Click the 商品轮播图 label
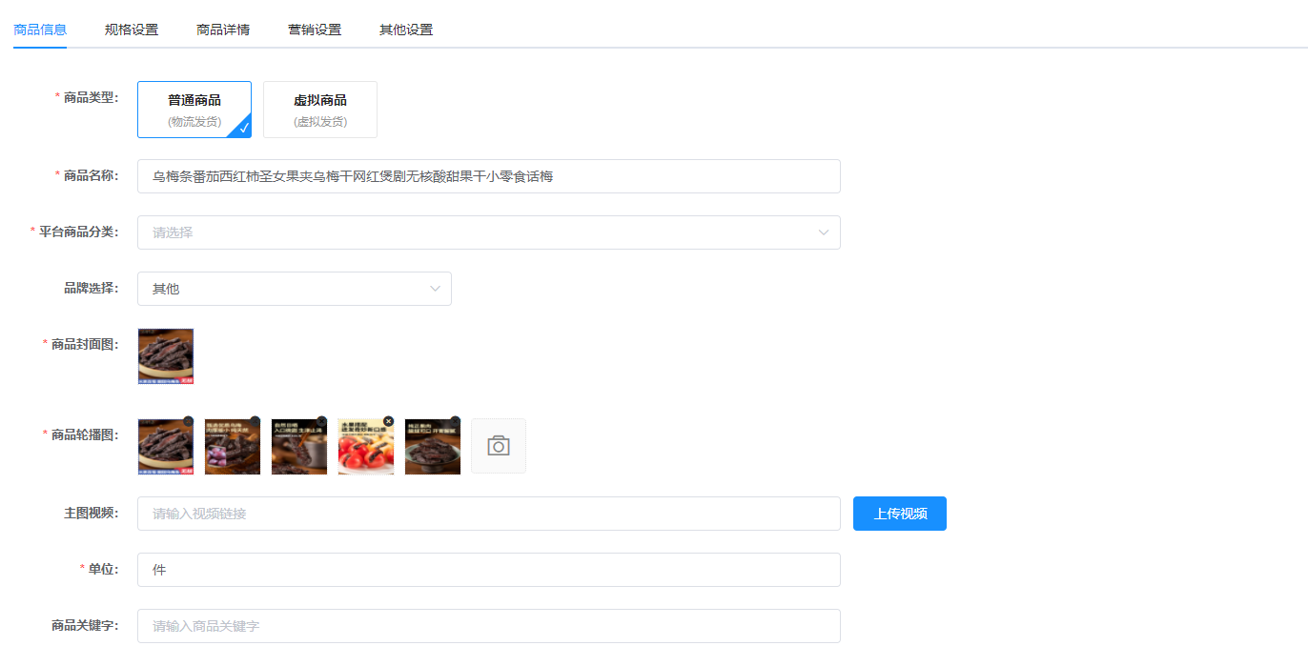 click(x=85, y=434)
